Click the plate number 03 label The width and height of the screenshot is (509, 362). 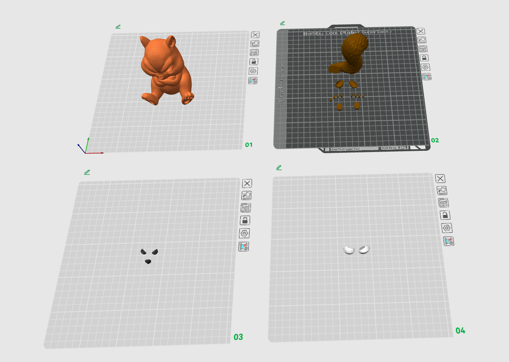(238, 337)
